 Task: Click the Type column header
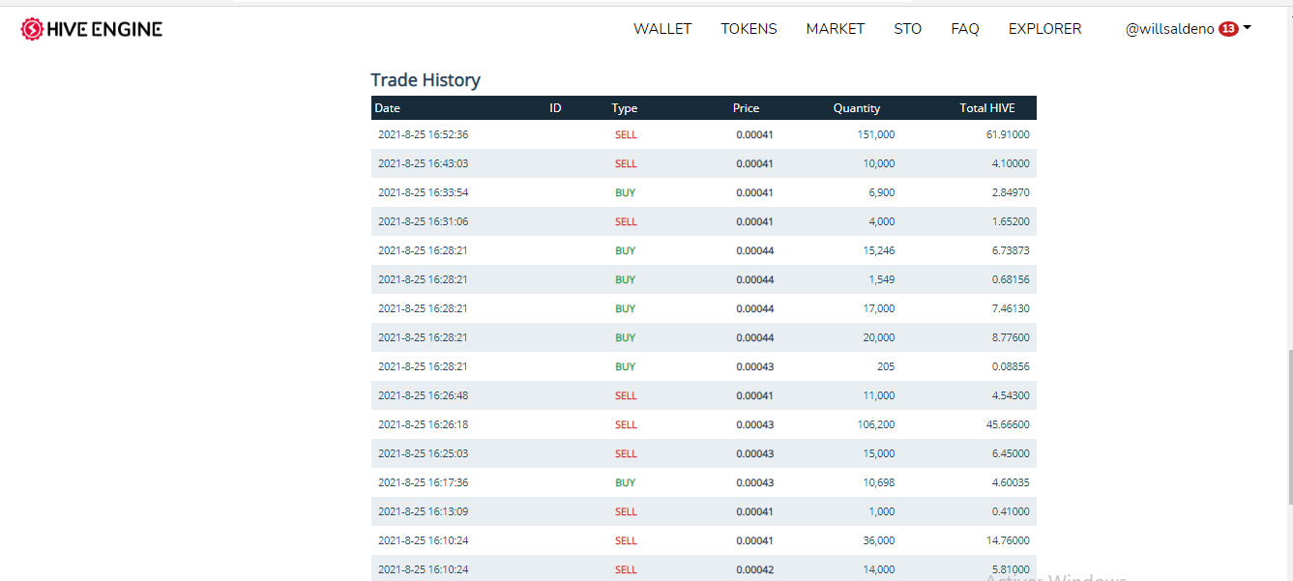(x=625, y=108)
